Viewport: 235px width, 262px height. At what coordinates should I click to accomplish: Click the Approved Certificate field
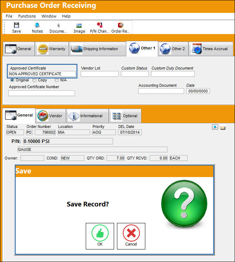pos(42,74)
